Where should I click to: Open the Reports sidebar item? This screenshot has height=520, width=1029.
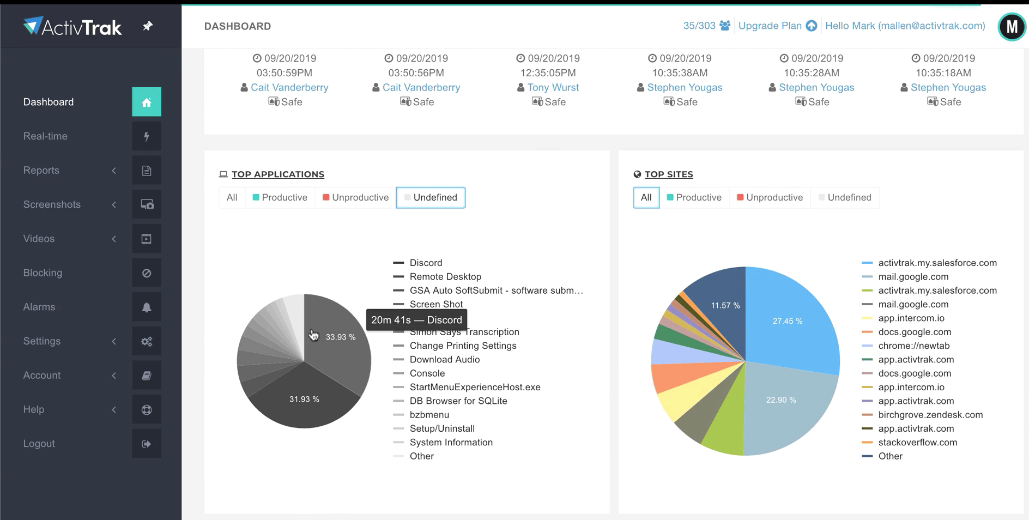pyautogui.click(x=41, y=171)
